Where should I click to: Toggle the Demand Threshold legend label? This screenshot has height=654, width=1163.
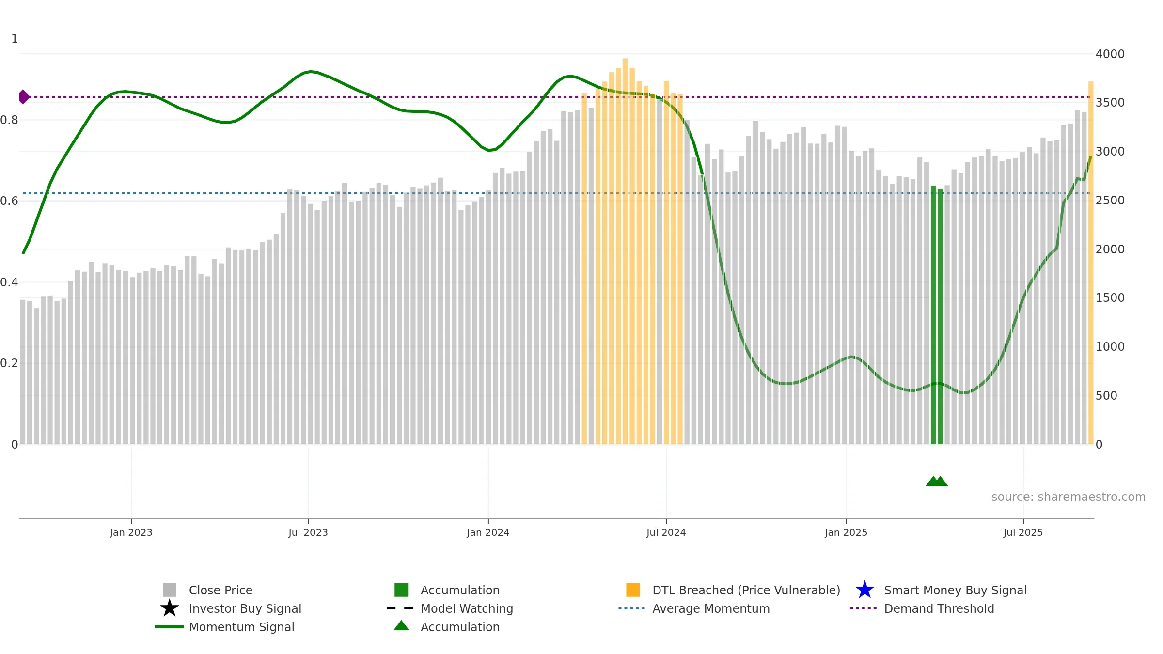939,608
